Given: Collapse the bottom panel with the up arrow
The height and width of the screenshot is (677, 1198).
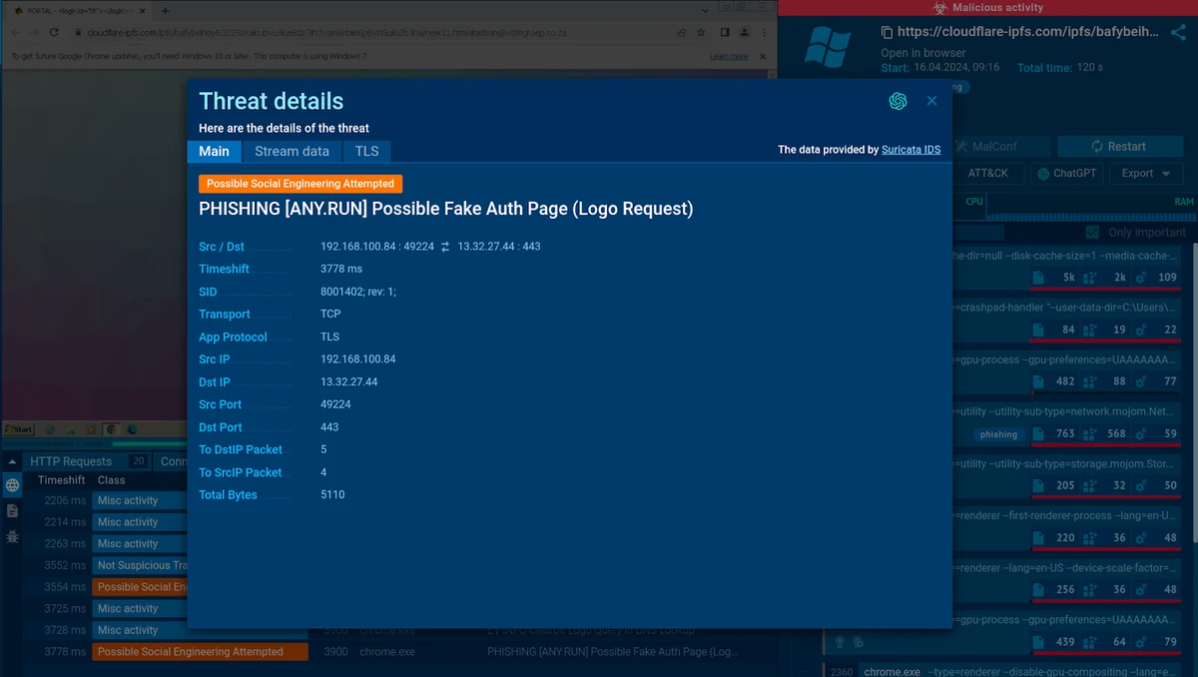Looking at the screenshot, I should point(12,462).
